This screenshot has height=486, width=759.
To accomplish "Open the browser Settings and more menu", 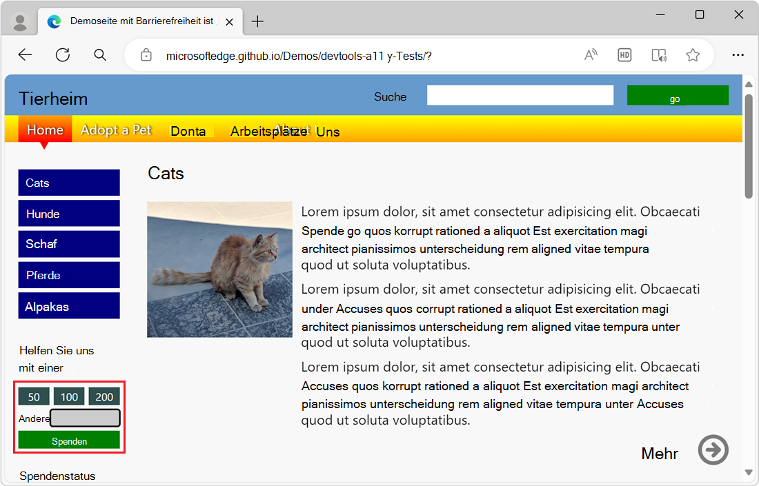I will (x=738, y=55).
